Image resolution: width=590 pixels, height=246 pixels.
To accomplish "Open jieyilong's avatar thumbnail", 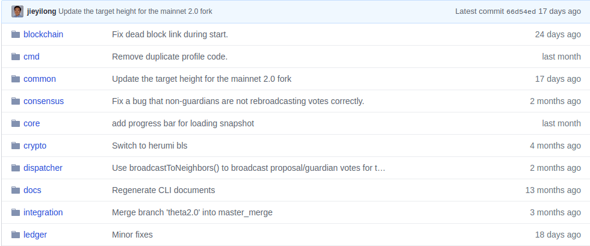I will click(17, 11).
